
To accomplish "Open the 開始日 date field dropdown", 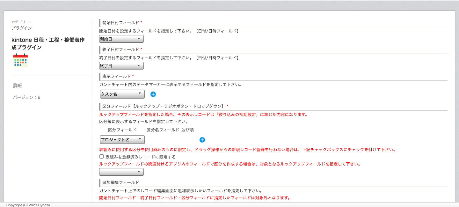I will coord(121,39).
